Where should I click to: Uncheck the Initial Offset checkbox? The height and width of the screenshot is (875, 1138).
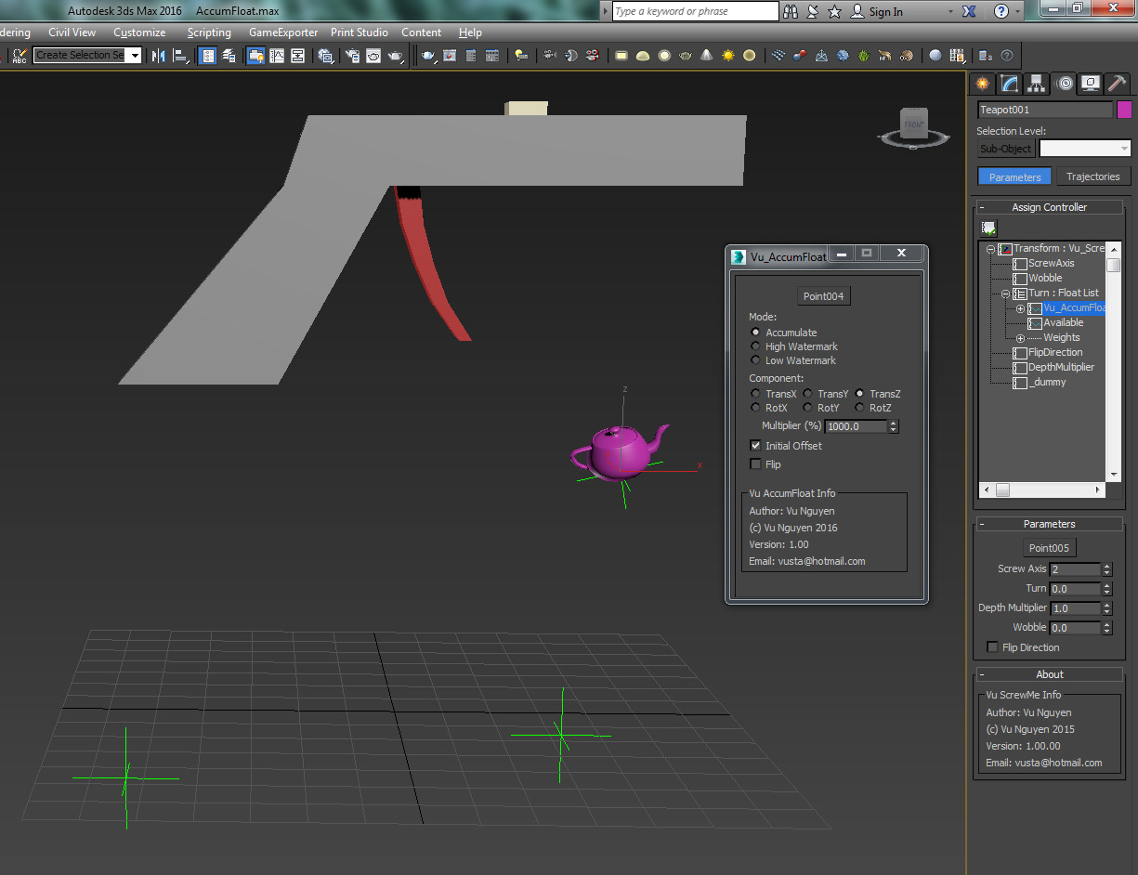coord(755,445)
